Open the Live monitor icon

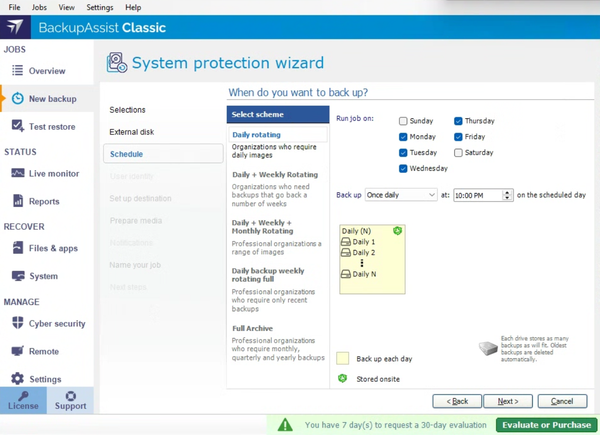(18, 173)
